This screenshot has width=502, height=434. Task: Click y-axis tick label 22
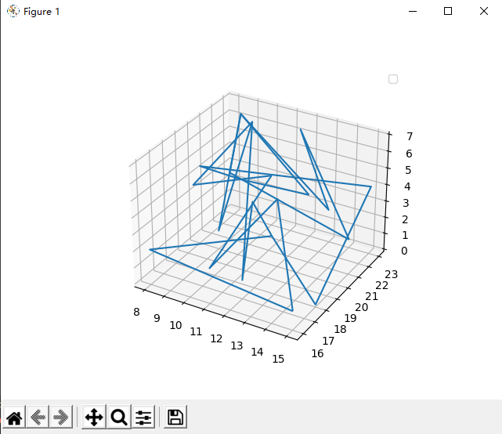click(381, 285)
